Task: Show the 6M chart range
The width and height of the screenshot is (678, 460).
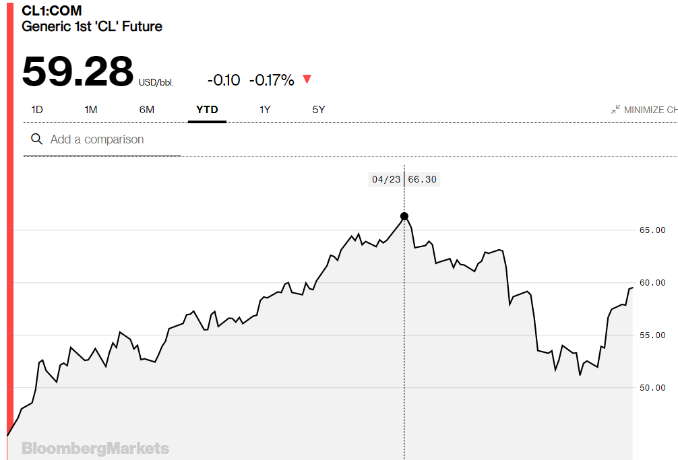Action: [x=146, y=110]
